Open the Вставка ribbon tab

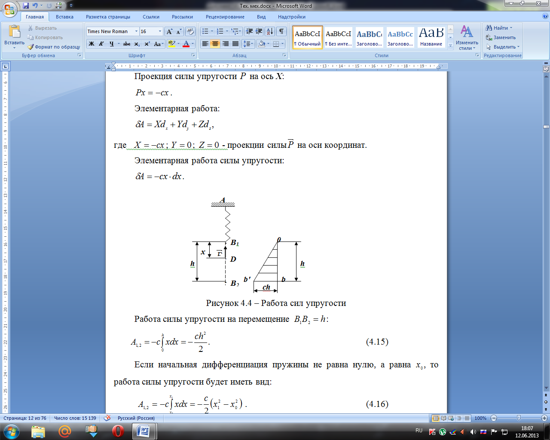64,17
